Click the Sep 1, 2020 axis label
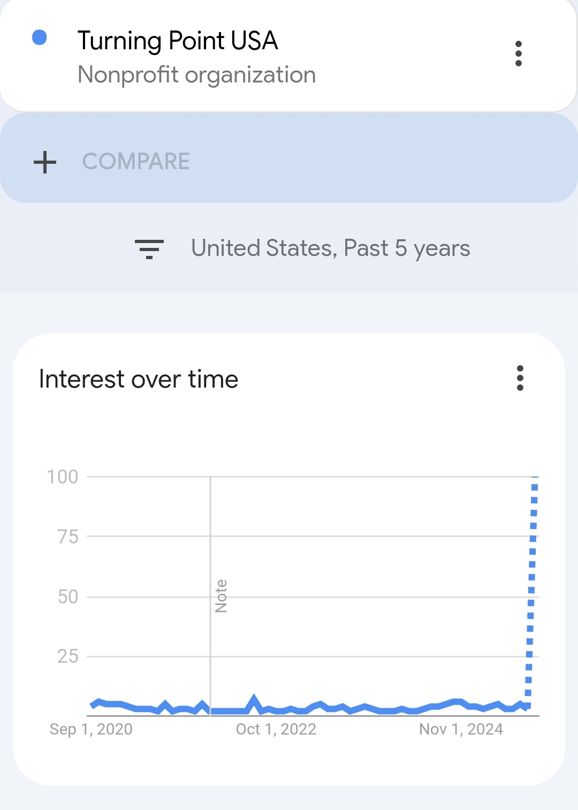 click(91, 729)
